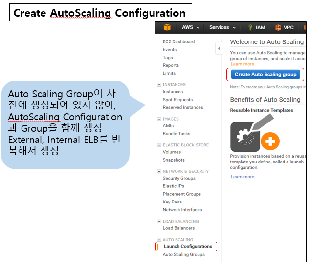This screenshot has height=264, width=309.
Task: Open Instances in the sidebar
Action: tap(173, 92)
